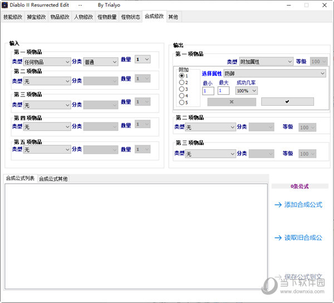Show the 合成公式列表 tab

pos(20,178)
